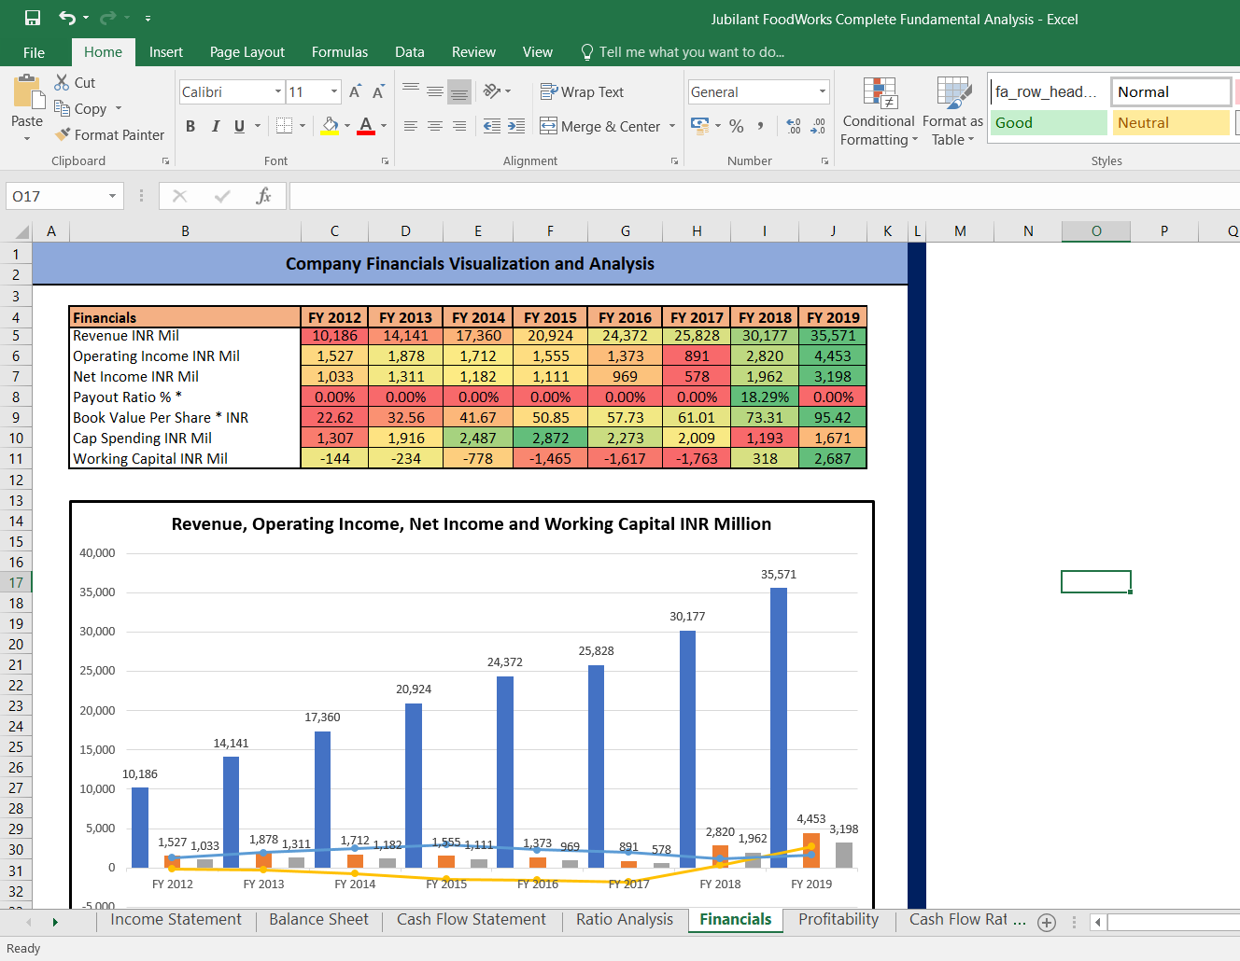Click the Increase Indent icon
This screenshot has height=961, width=1240.
516,126
